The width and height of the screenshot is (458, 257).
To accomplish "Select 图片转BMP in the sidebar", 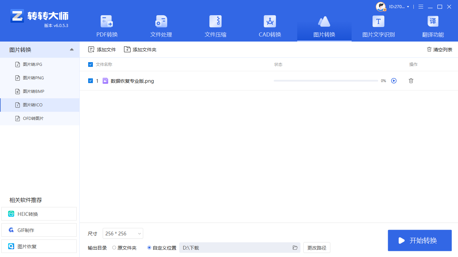I will (40, 92).
